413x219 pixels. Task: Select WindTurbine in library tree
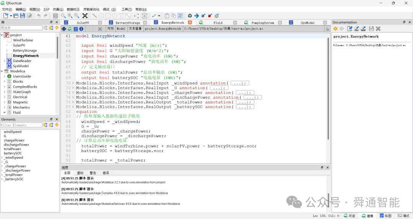23,40
